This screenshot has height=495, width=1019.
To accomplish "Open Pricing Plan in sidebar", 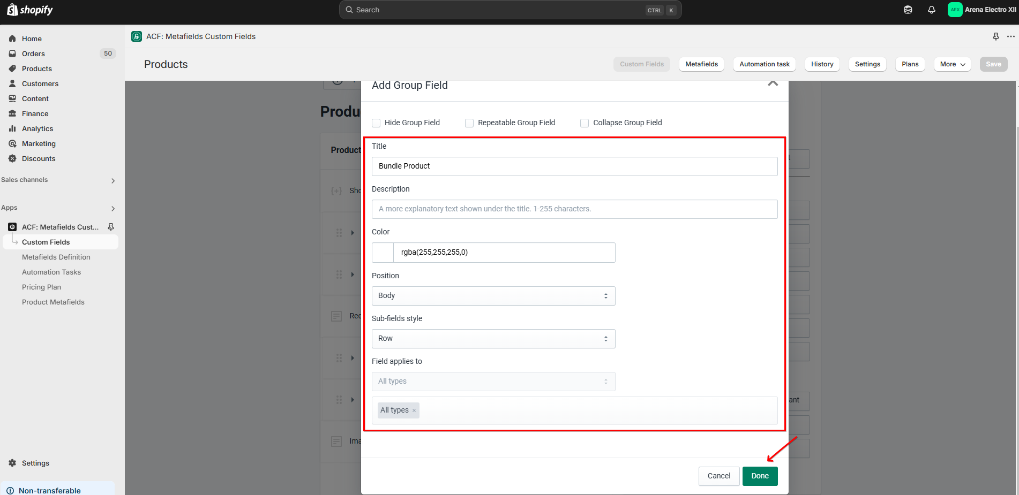I will click(x=42, y=287).
